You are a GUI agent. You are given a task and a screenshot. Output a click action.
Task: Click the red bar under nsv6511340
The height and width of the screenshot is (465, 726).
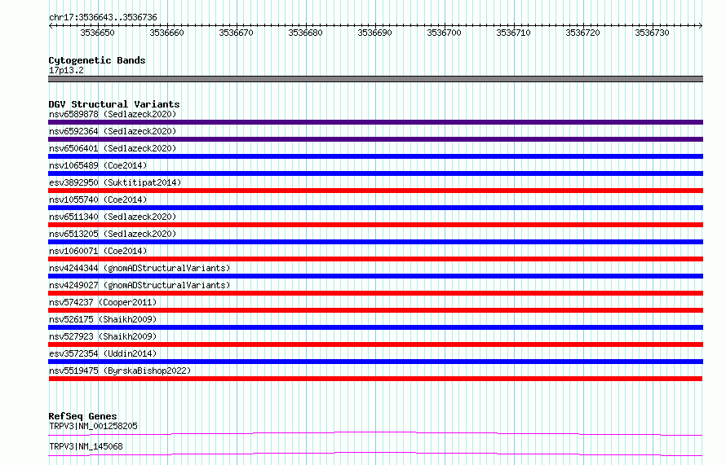tap(375, 225)
